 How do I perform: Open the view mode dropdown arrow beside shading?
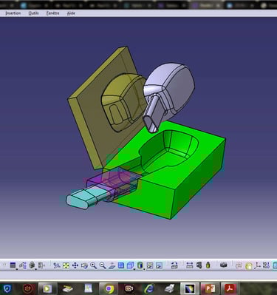click(144, 269)
